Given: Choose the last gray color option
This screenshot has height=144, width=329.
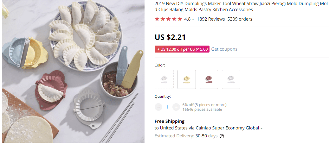Looking at the screenshot, I should click(x=231, y=79).
